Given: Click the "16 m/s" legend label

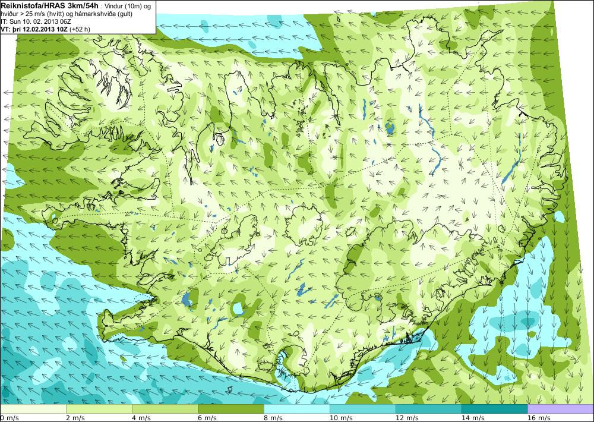Looking at the screenshot, I should [539, 418].
